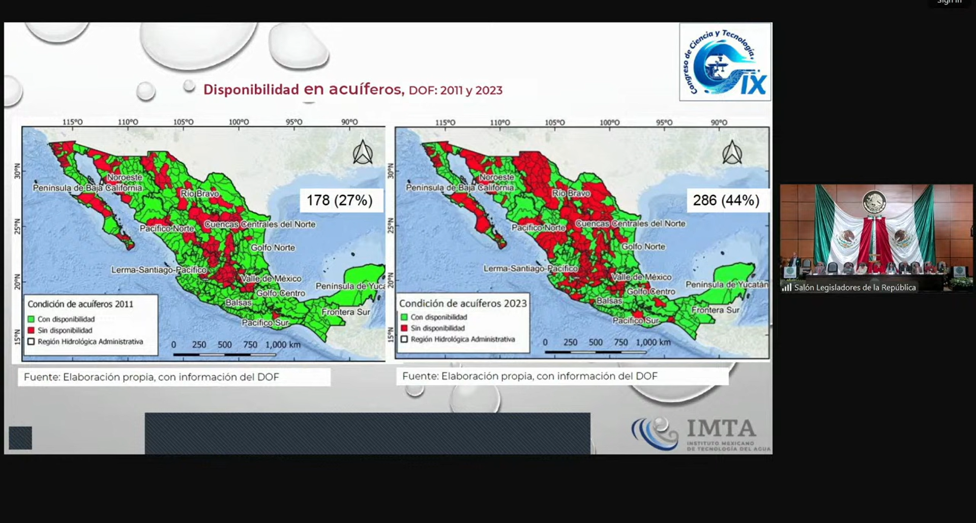Click the signal bars icon beside Salón Legisladores
976x523 pixels.
pyautogui.click(x=787, y=288)
